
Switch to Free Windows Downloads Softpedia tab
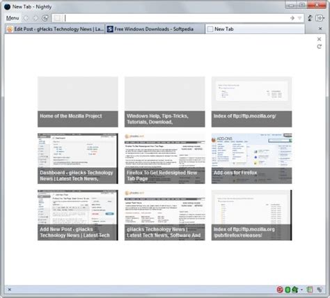[155, 29]
